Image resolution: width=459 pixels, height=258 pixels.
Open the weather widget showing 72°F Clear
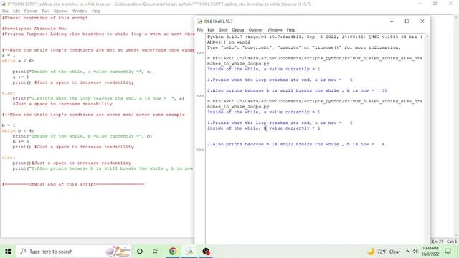[384, 252]
